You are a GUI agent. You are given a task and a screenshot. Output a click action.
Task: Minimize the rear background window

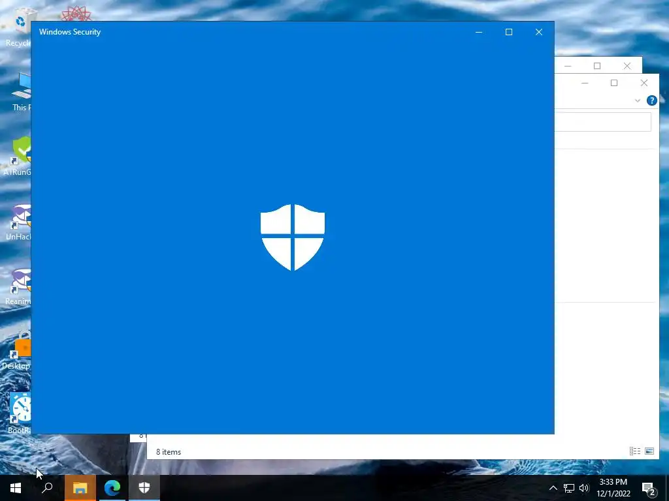(x=568, y=66)
